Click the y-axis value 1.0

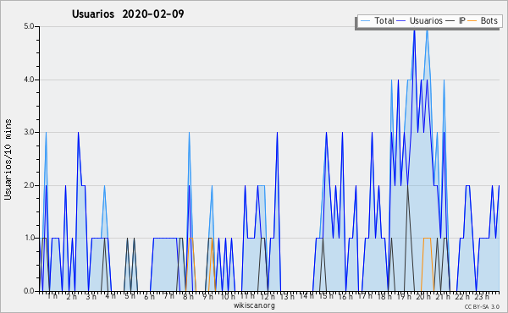29,239
